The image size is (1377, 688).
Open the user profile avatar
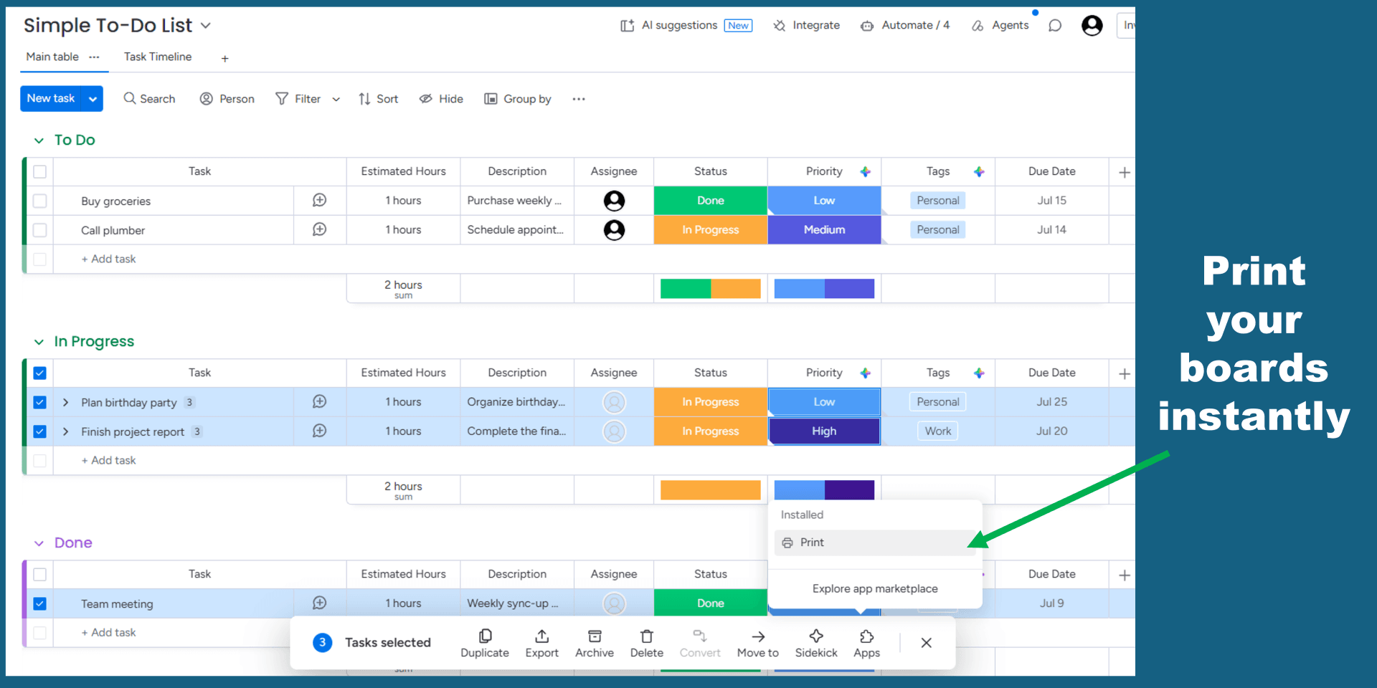pos(1092,26)
